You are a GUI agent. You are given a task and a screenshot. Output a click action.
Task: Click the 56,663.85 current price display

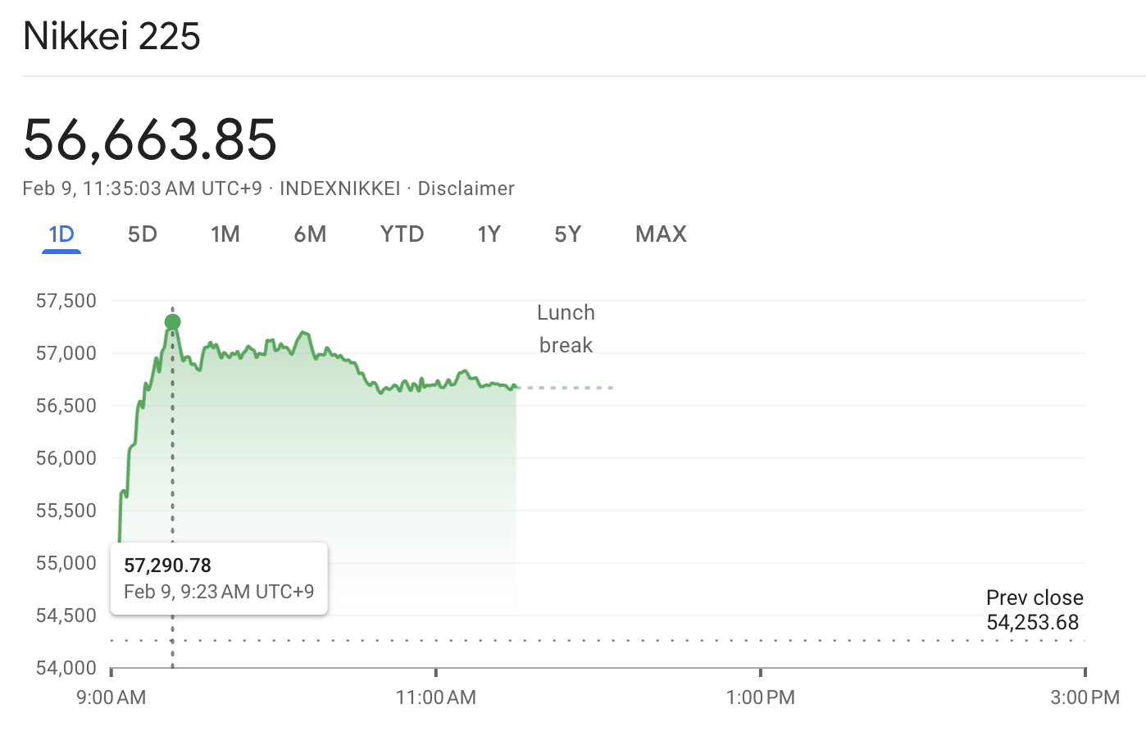(149, 141)
